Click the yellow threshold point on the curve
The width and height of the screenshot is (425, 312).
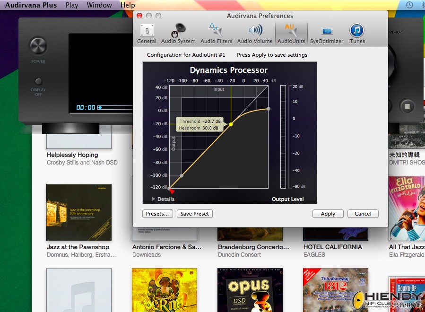(231, 124)
